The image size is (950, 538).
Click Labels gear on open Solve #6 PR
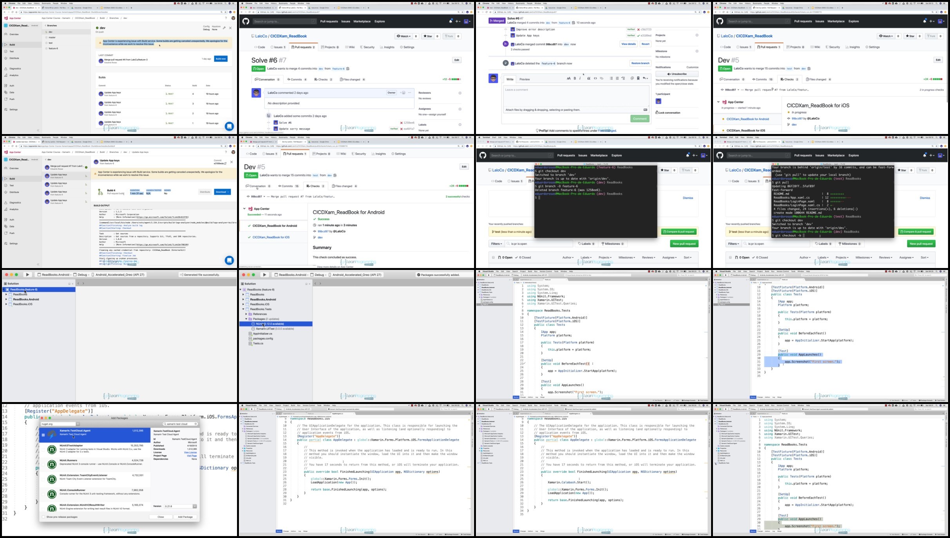tap(460, 125)
